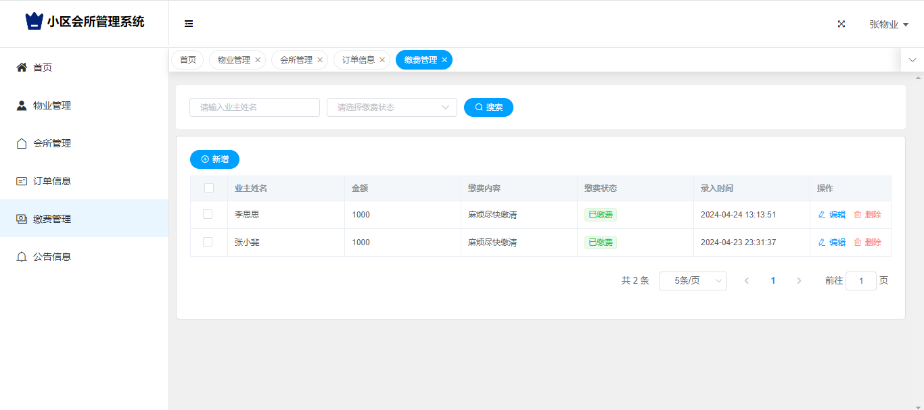Expand the 张物业 user menu
924x410 pixels.
coord(888,24)
